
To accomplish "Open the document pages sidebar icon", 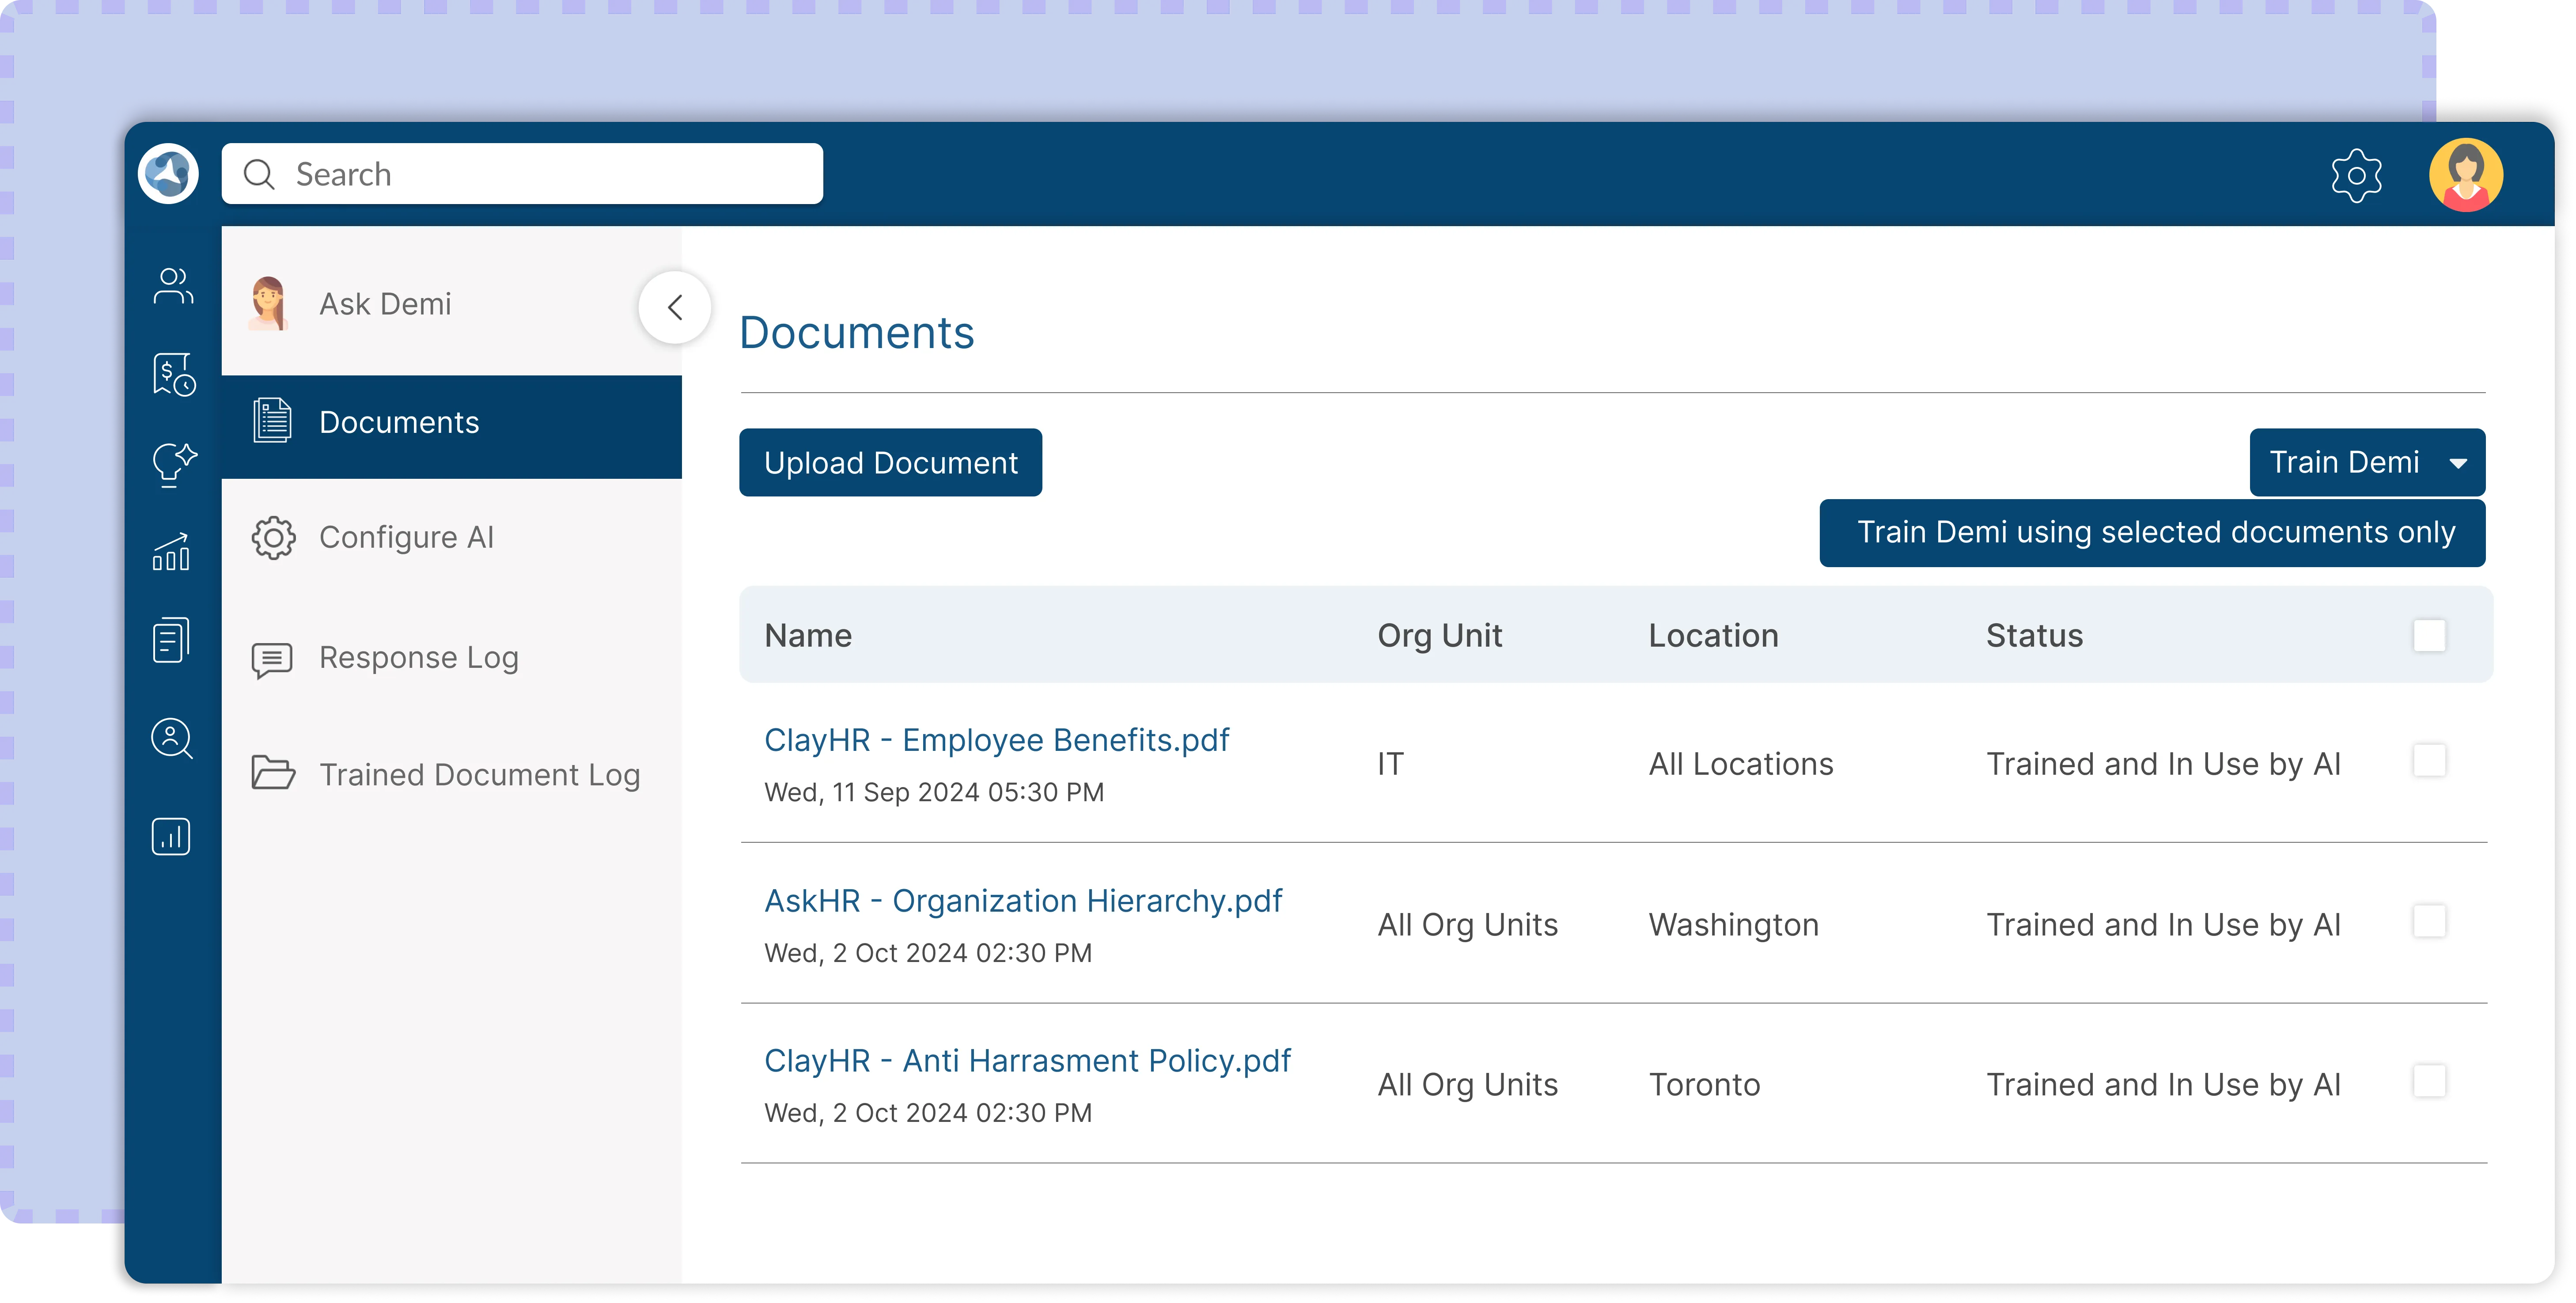I will click(x=171, y=640).
